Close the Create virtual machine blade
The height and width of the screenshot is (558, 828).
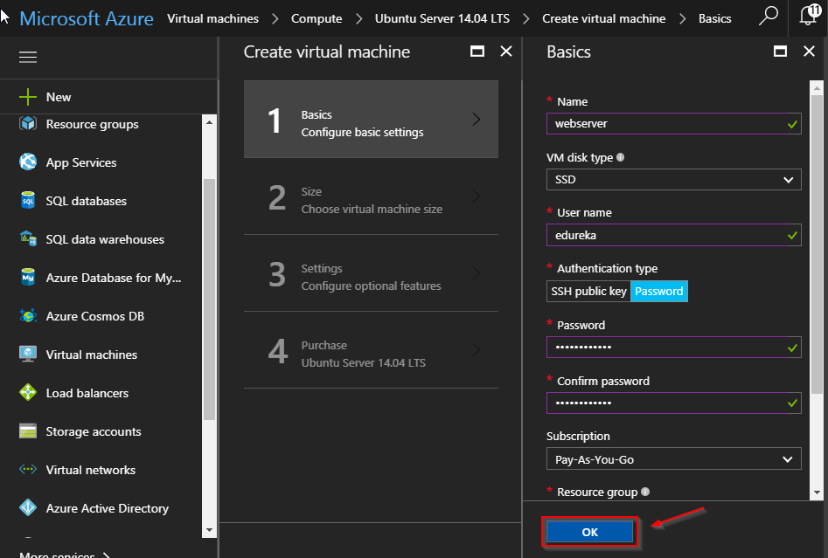506,52
